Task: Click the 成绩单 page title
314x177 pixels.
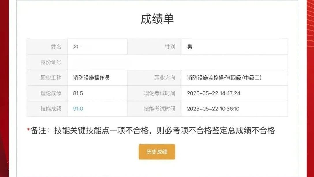Action: pos(157,19)
